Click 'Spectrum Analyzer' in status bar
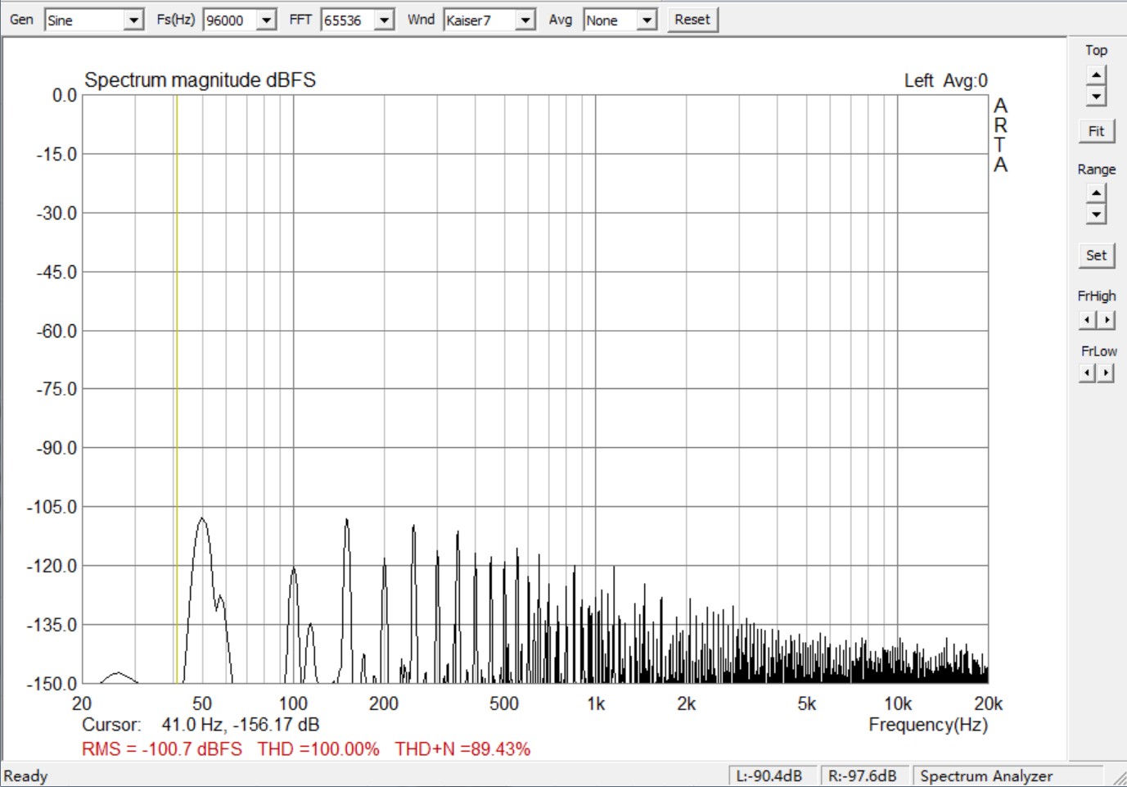The width and height of the screenshot is (1127, 787). point(986,776)
